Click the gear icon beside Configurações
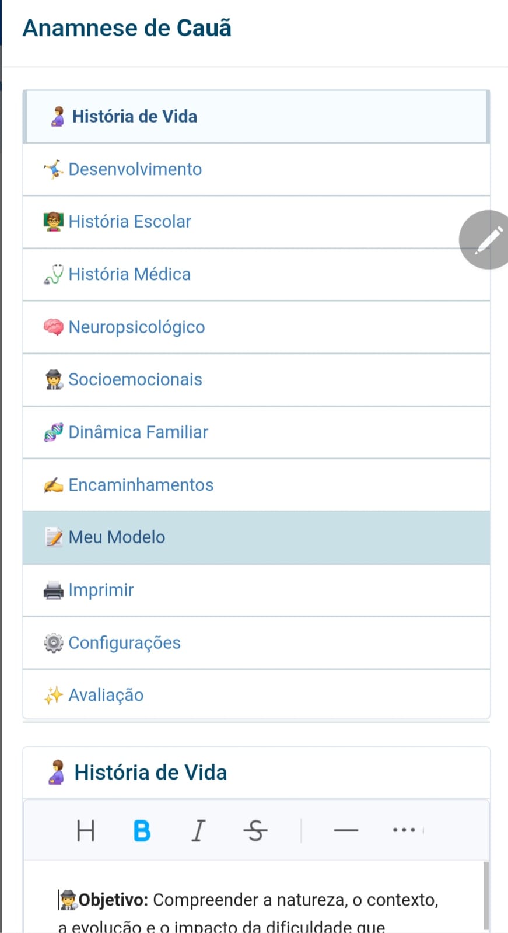 click(54, 643)
